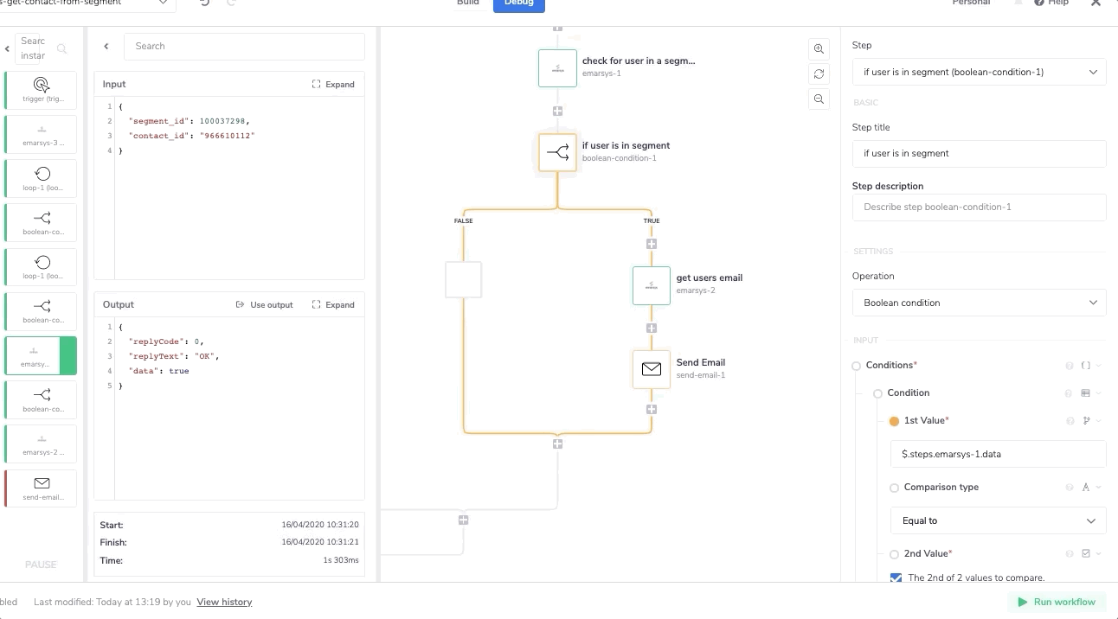Click the Step description input field
Screen dimensions: 1118x619
pyautogui.click(x=979, y=207)
